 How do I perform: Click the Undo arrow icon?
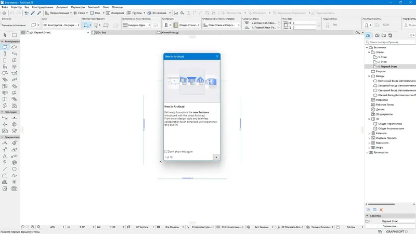click(12, 12)
